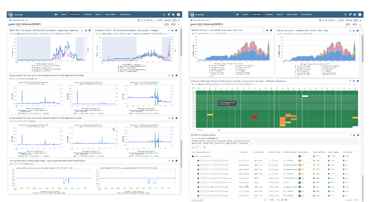This screenshot has width=370, height=202.
Task: Open user avatar menu in left window
Action: 178,14
